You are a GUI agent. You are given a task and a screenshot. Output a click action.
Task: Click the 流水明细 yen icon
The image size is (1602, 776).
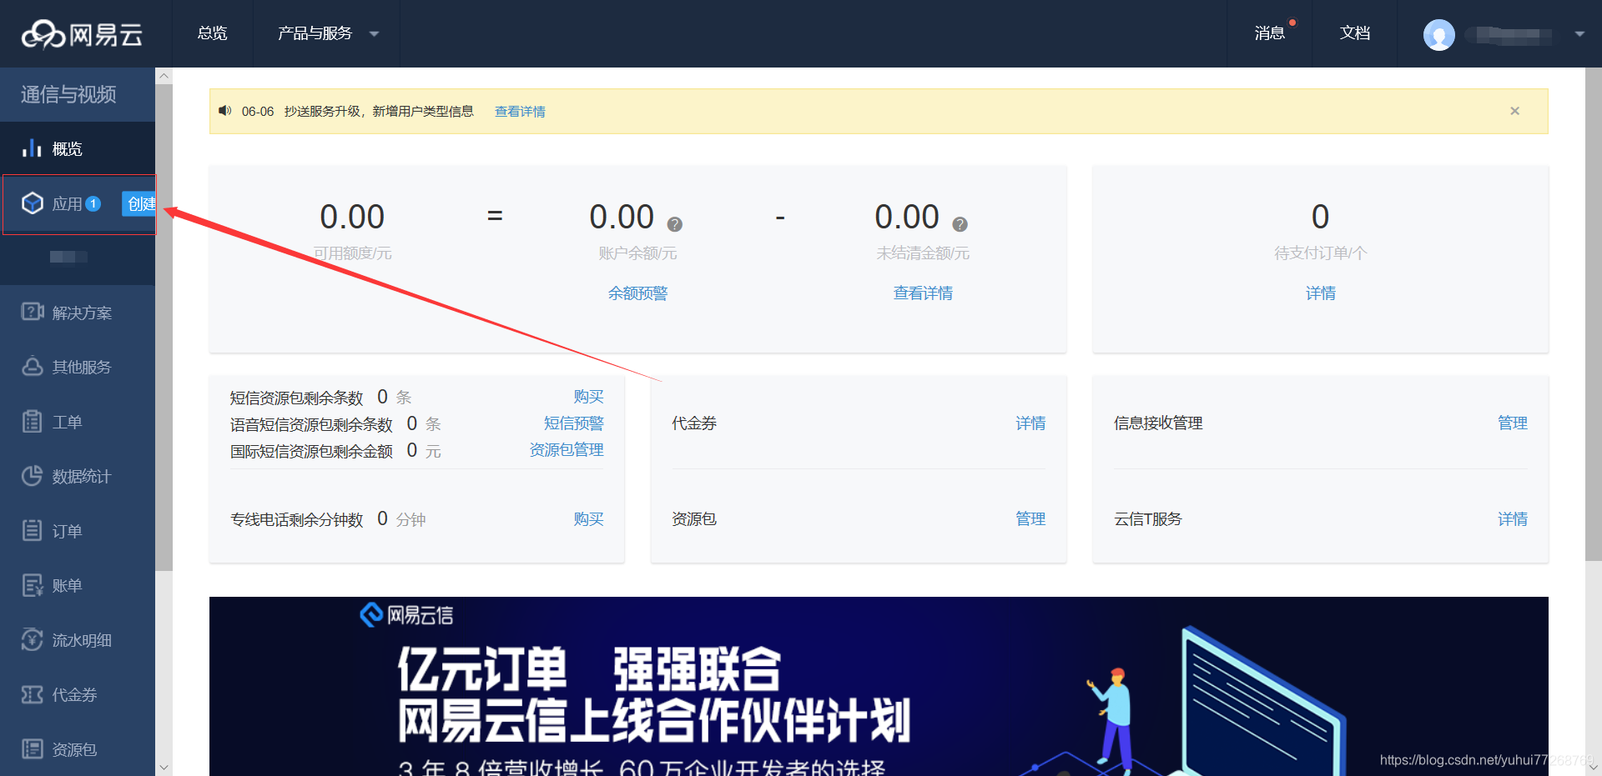coord(33,639)
